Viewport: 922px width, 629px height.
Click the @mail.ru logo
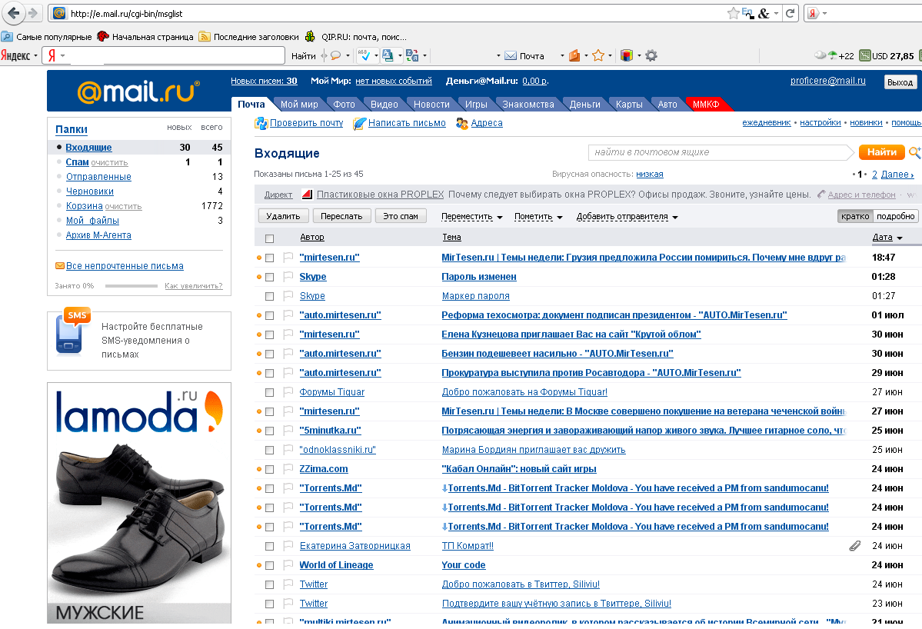pyautogui.click(x=138, y=92)
